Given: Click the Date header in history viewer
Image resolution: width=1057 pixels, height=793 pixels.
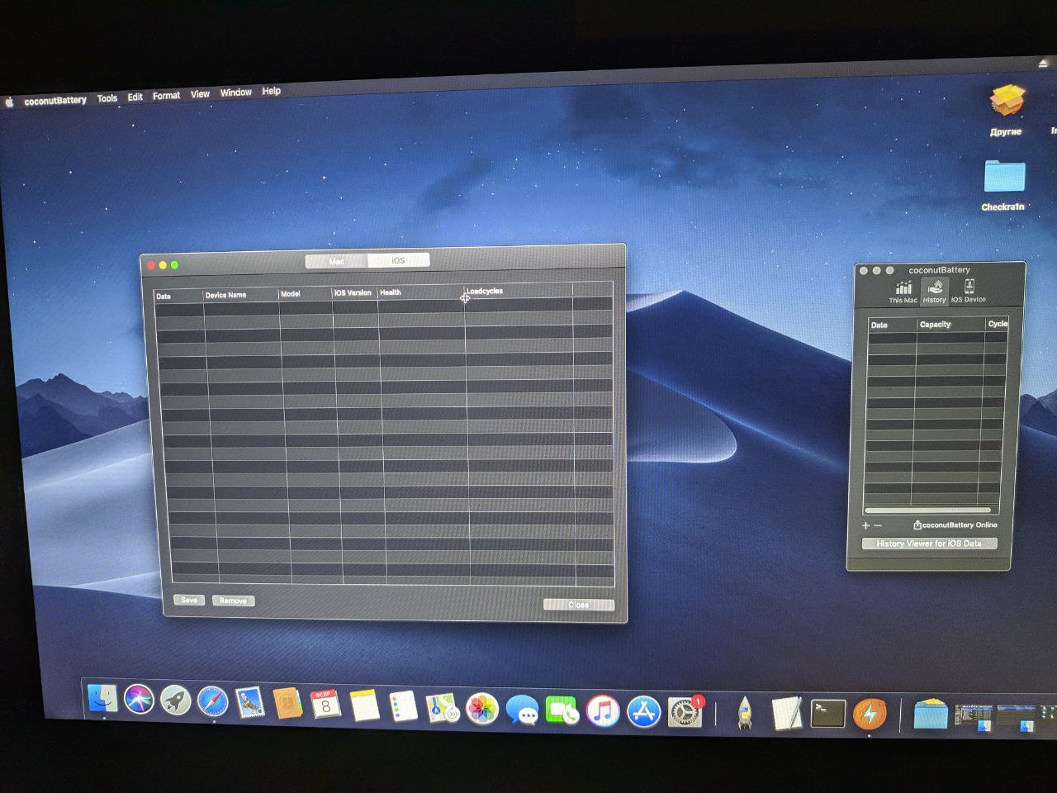Looking at the screenshot, I should point(178,296).
